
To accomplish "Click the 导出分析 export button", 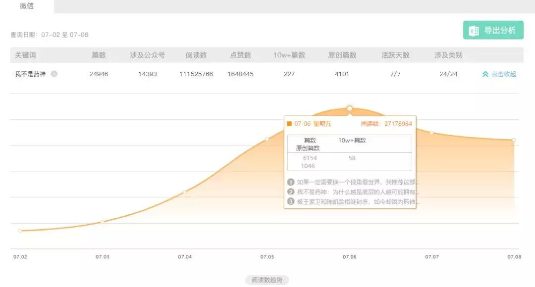I will coord(493,30).
